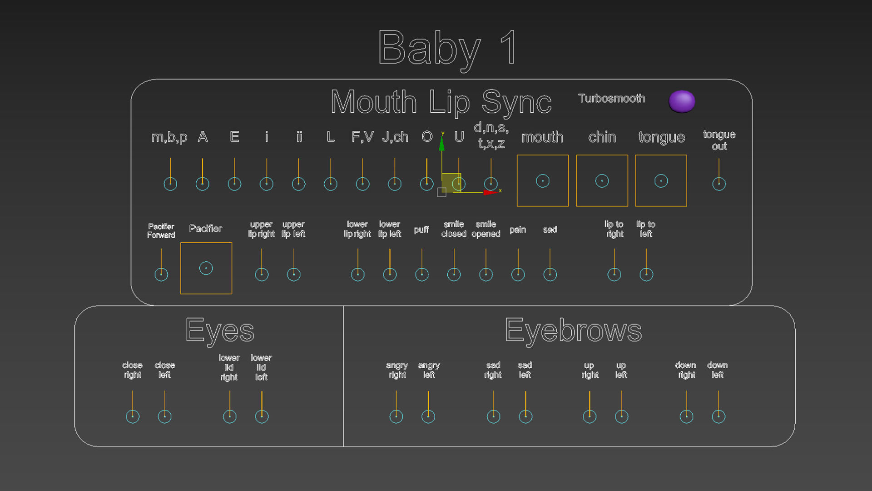872x491 pixels.
Task: Select the A phoneme slider handle
Action: point(202,184)
